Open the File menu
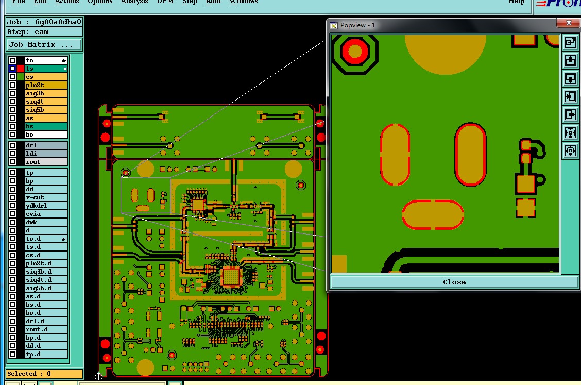 (18, 2)
